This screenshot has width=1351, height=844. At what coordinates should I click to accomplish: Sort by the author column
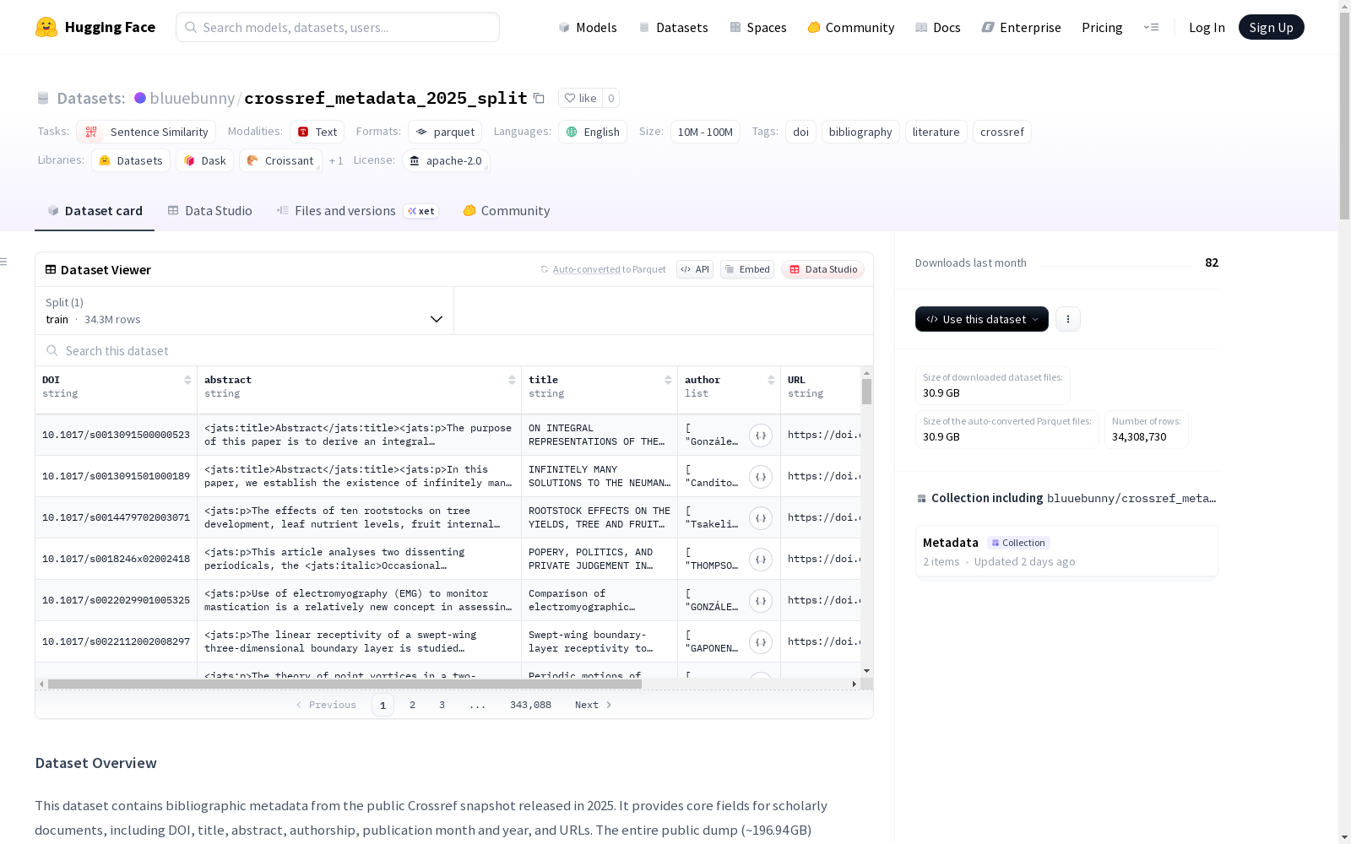771,380
